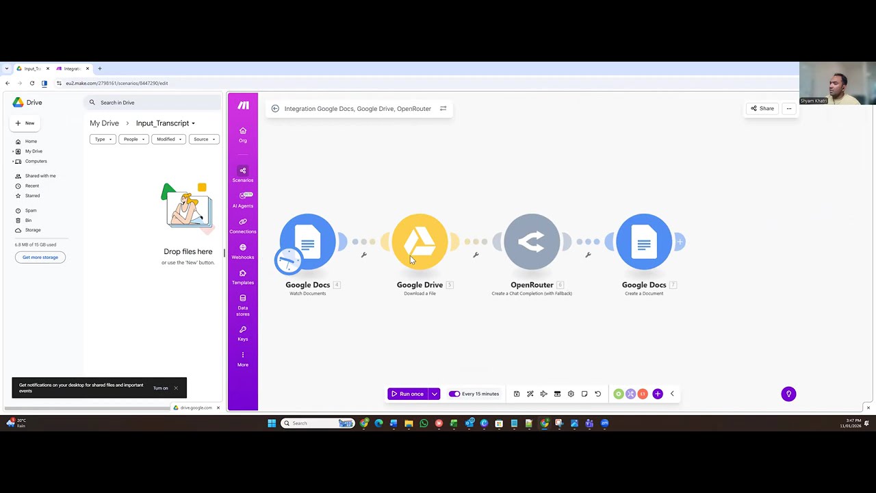Image resolution: width=876 pixels, height=493 pixels.
Task: Open the Notes icon in bottom toolbar
Action: pos(584,394)
